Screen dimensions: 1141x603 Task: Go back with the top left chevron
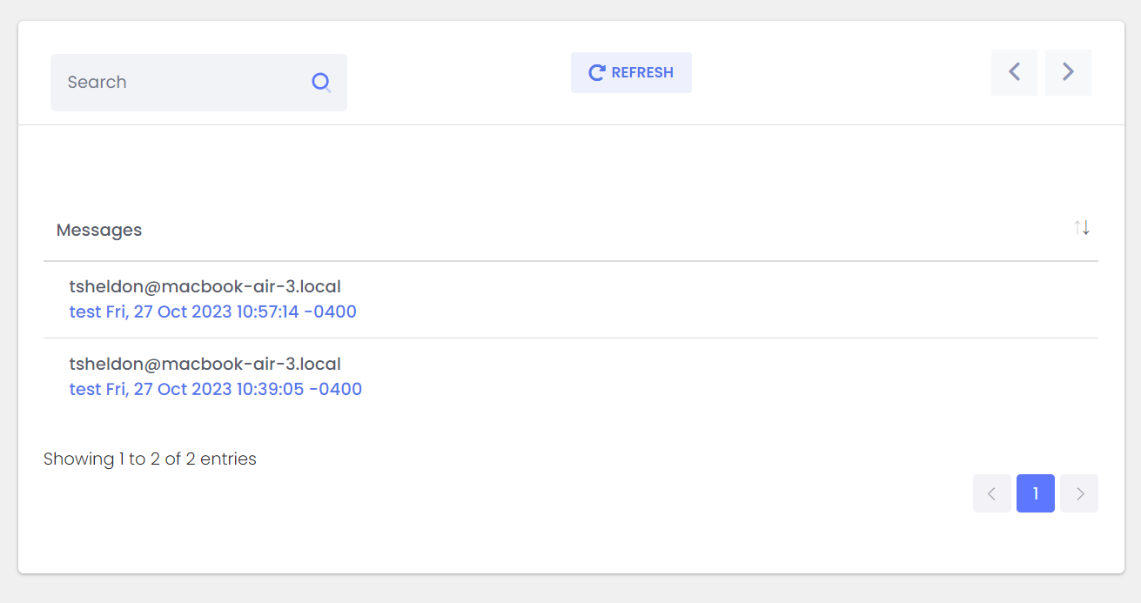[1014, 72]
